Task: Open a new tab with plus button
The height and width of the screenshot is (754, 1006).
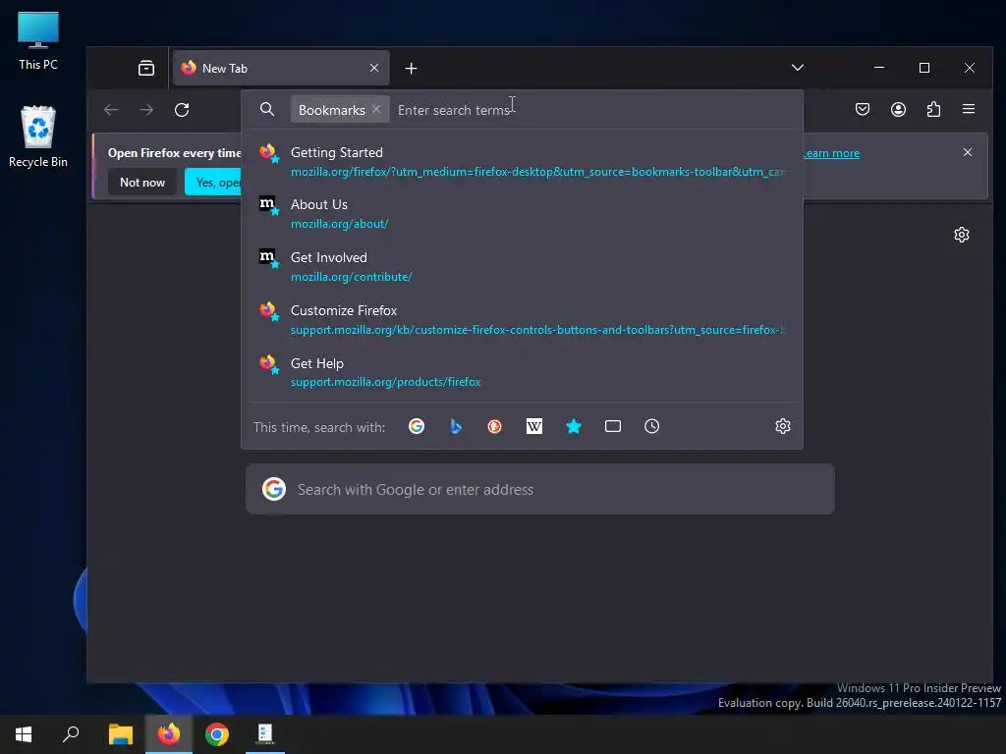Action: point(412,68)
